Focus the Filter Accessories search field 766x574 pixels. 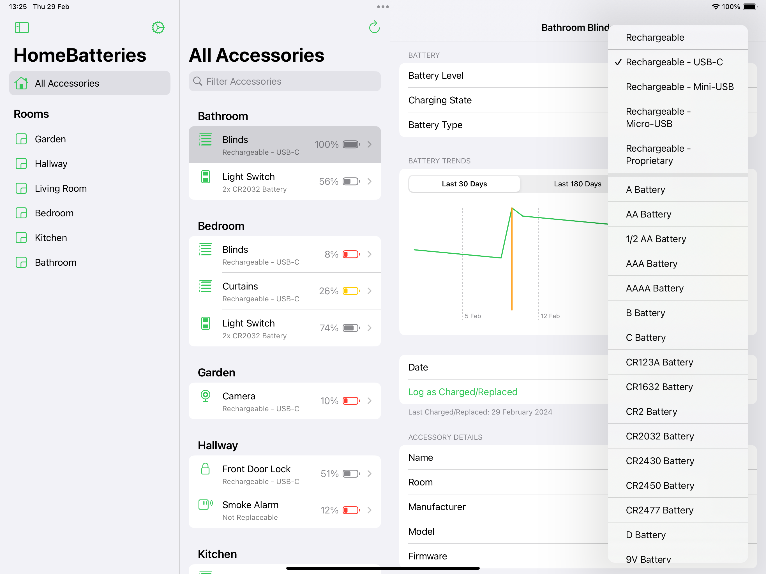(x=285, y=81)
